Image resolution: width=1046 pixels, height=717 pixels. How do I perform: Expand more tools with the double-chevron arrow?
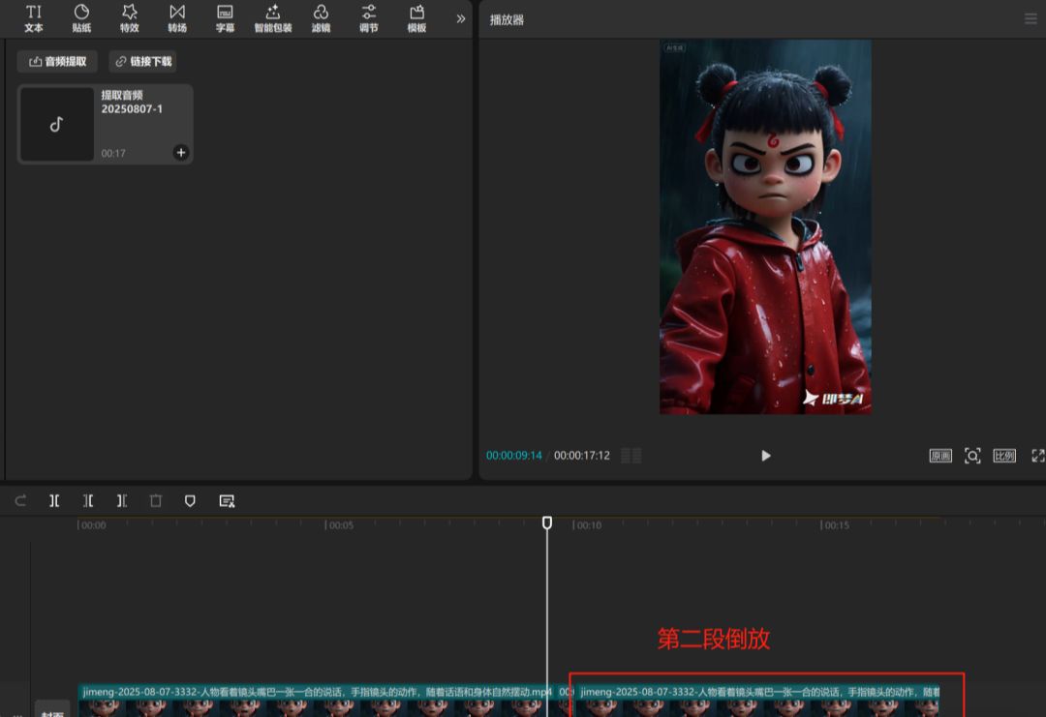point(461,18)
